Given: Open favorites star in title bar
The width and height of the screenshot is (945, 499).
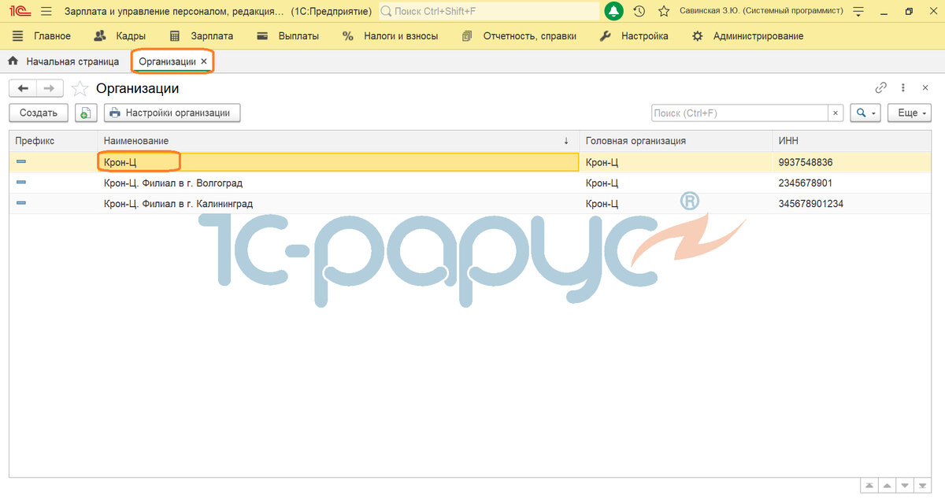Looking at the screenshot, I should coord(664,11).
